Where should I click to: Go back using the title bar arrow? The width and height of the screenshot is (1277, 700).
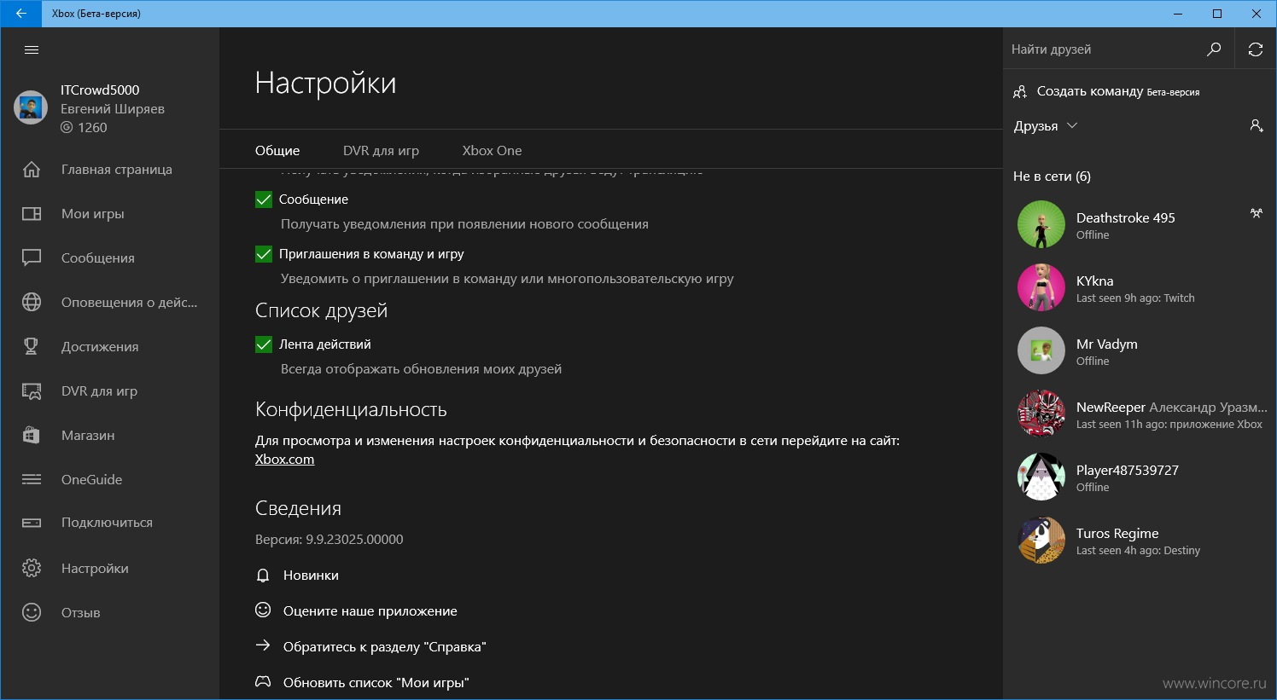21,14
